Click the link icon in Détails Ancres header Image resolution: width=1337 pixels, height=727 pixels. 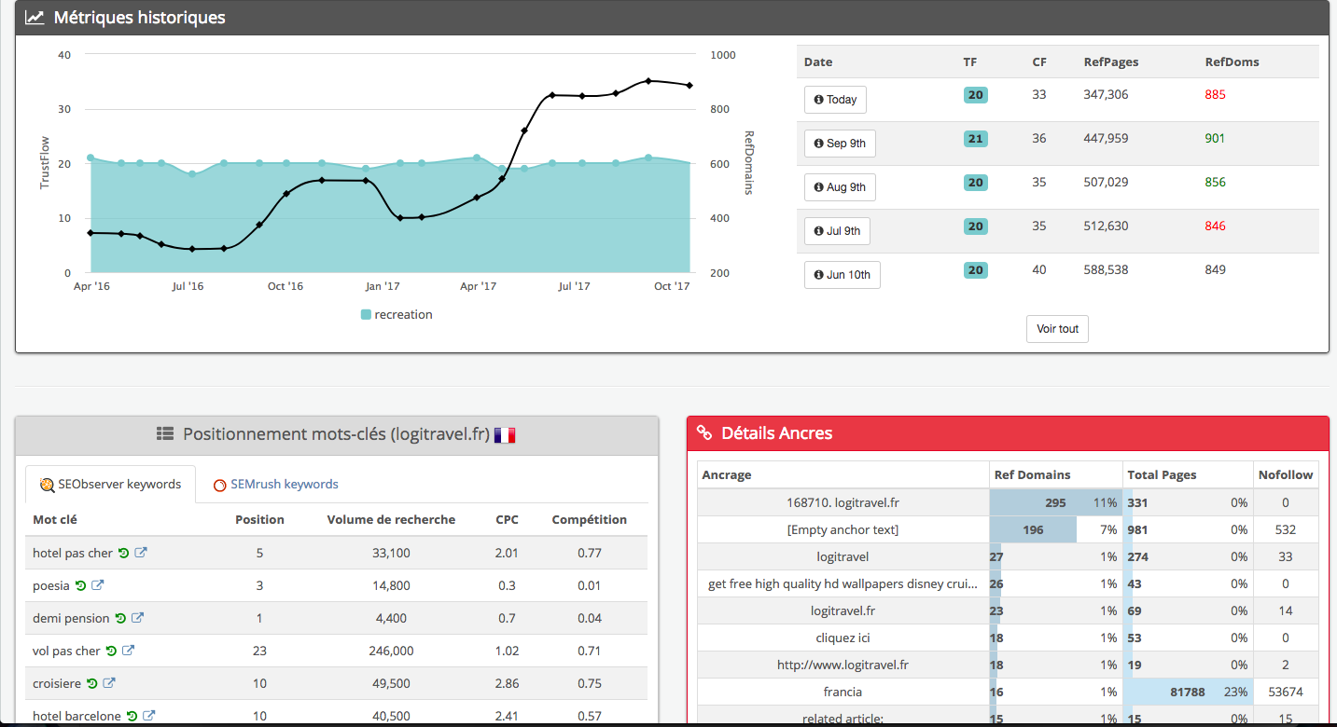704,433
